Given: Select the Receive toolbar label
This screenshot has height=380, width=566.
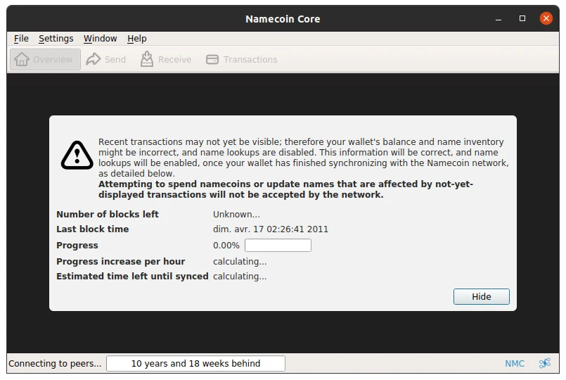Looking at the screenshot, I should click(x=174, y=59).
